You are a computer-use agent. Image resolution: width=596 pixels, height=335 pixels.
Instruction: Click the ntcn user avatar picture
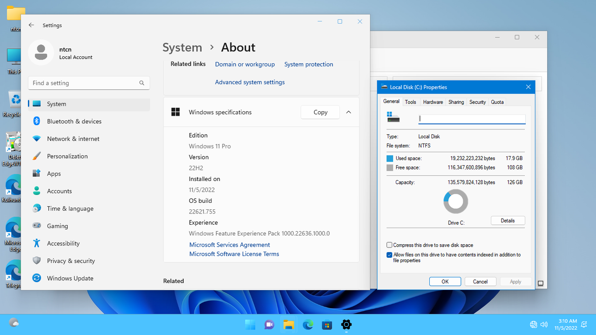tap(41, 52)
